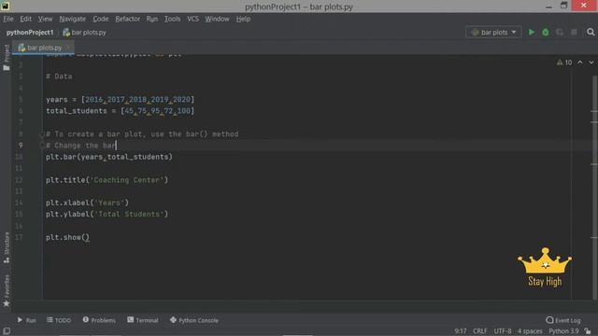
Task: Open the Problems tool window
Action: tap(99, 320)
